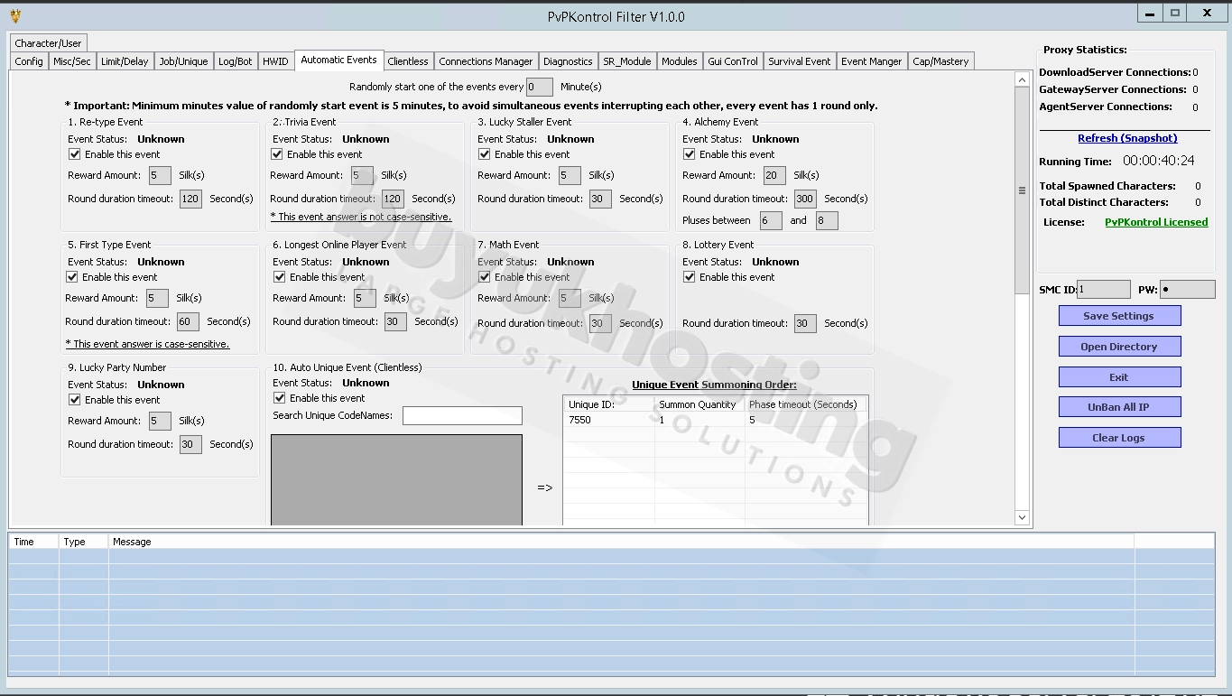The image size is (1232, 696).
Task: Select the Character/User tab
Action: click(x=48, y=42)
